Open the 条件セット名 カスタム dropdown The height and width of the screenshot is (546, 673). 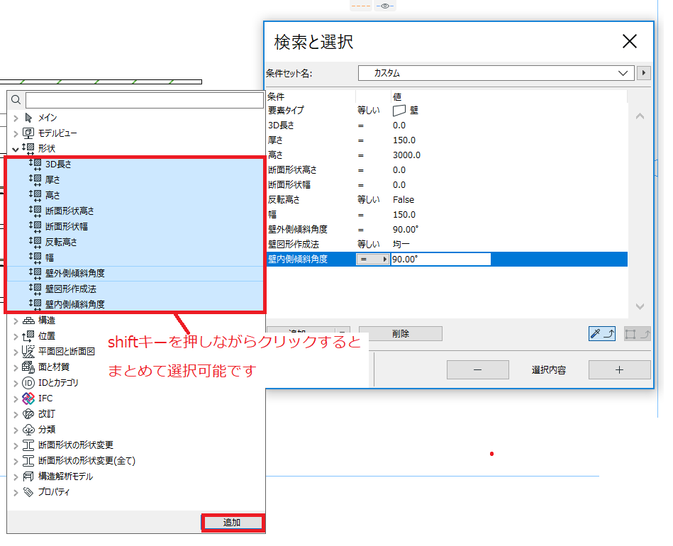[x=496, y=73]
